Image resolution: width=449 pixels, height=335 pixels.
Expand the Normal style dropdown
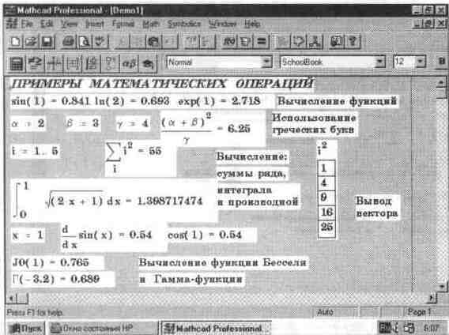[266, 62]
